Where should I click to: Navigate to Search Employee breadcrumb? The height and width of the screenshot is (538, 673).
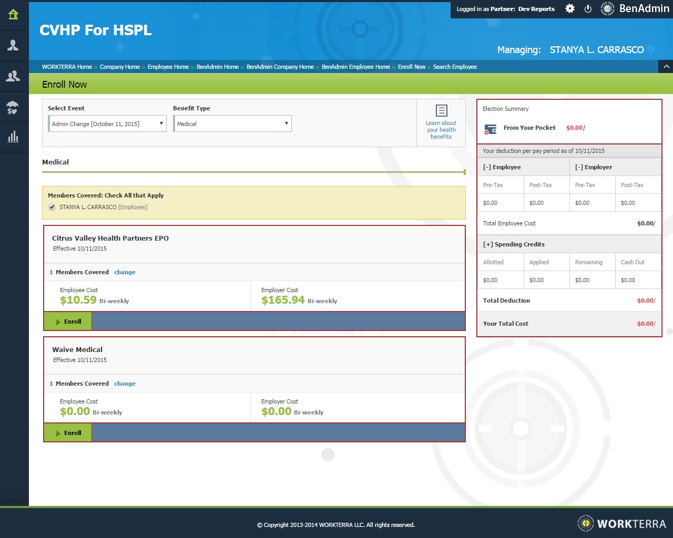[455, 67]
